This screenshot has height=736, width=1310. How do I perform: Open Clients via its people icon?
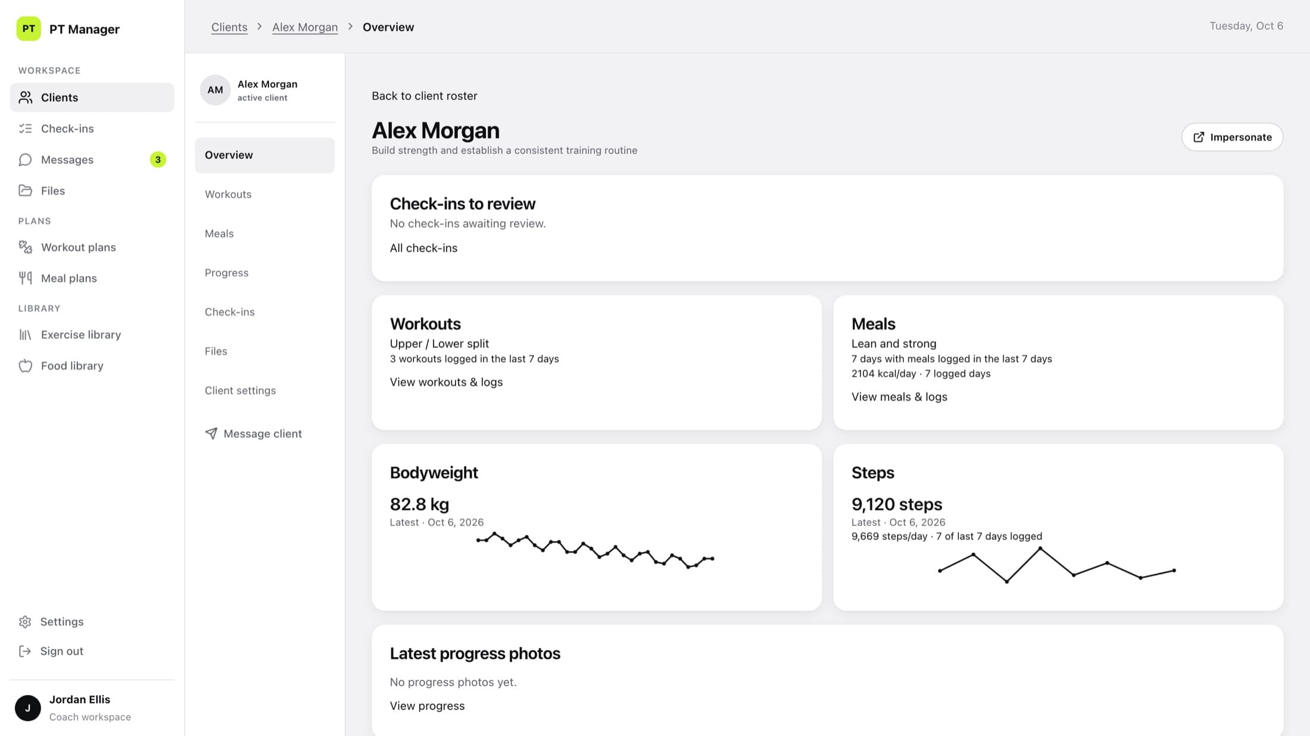(25, 97)
